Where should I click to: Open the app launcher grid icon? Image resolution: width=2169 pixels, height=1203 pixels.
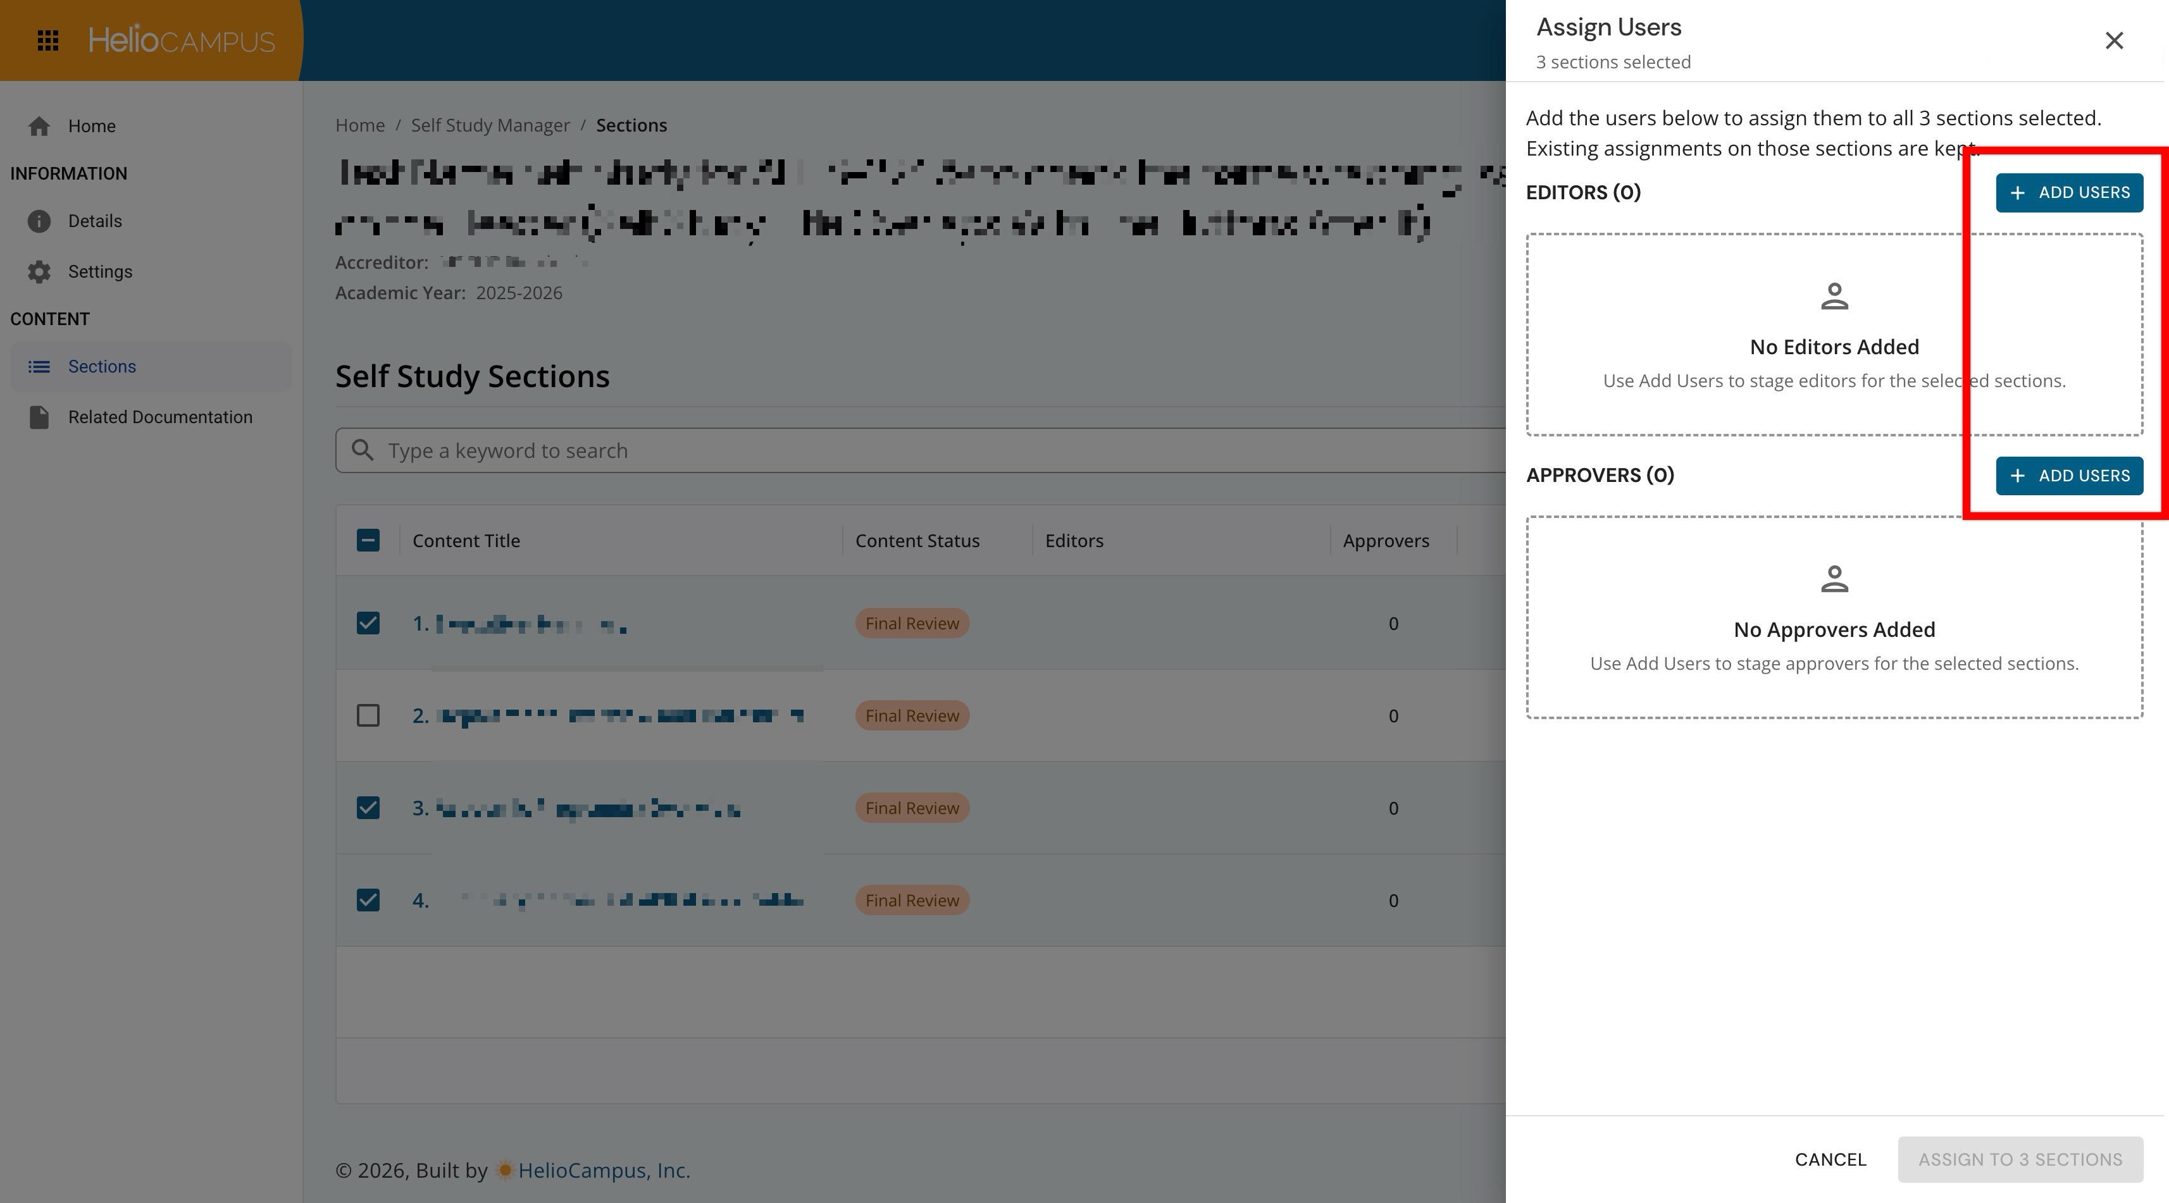pos(48,40)
